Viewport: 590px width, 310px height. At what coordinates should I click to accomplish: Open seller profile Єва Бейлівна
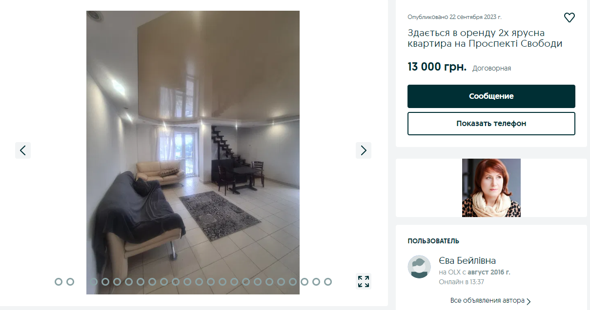(468, 261)
